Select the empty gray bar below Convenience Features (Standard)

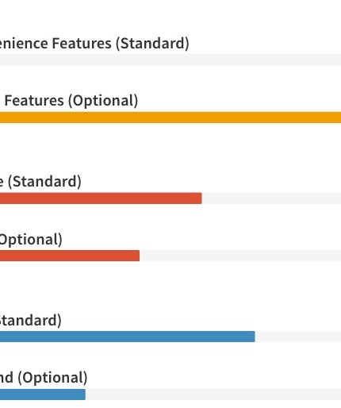[170, 60]
